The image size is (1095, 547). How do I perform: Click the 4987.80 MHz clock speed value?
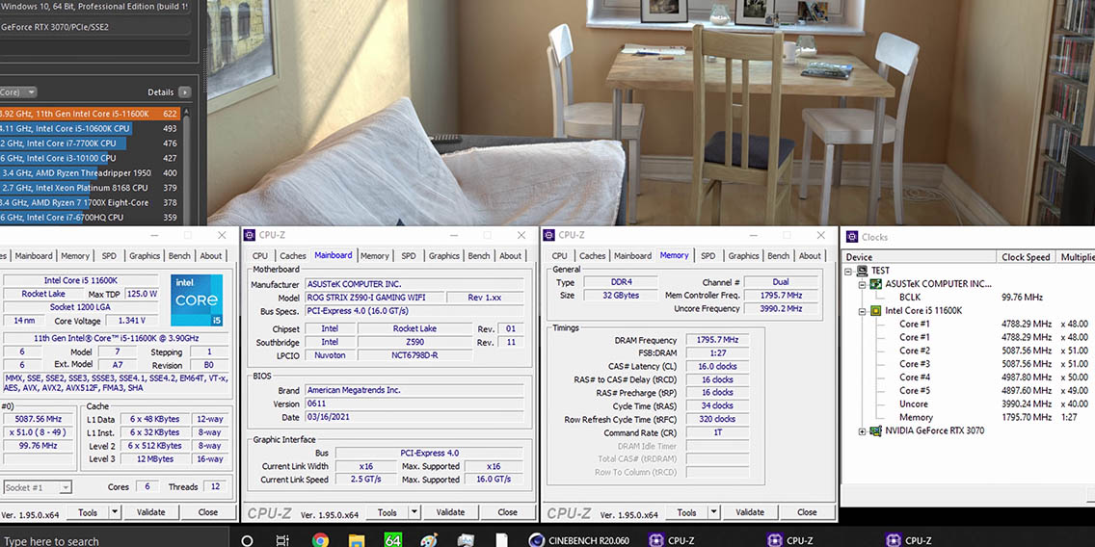[x=1026, y=378]
